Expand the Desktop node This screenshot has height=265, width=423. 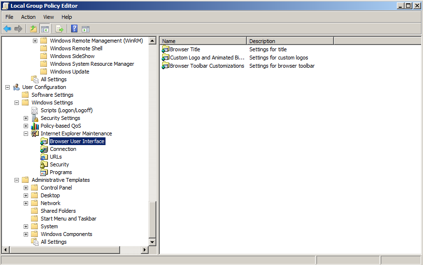pos(26,195)
